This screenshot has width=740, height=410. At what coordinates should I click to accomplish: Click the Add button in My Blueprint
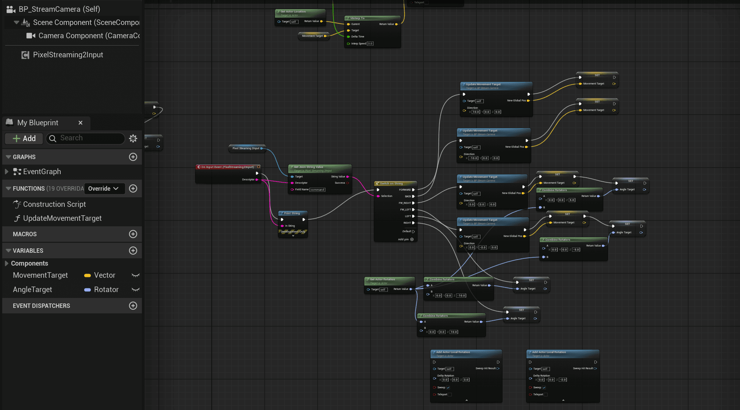24,139
